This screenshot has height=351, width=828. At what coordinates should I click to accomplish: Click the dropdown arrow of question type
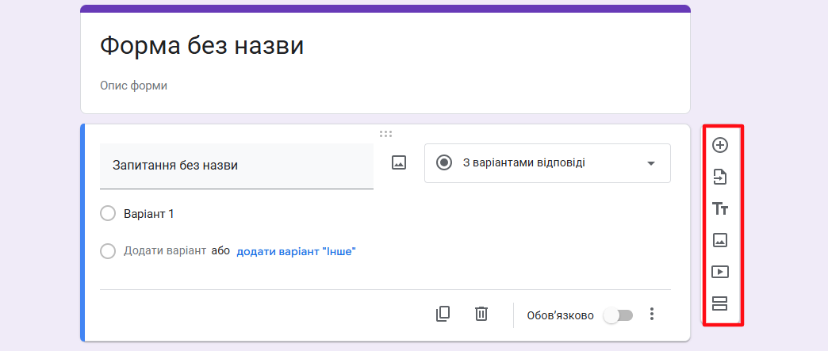tap(651, 163)
